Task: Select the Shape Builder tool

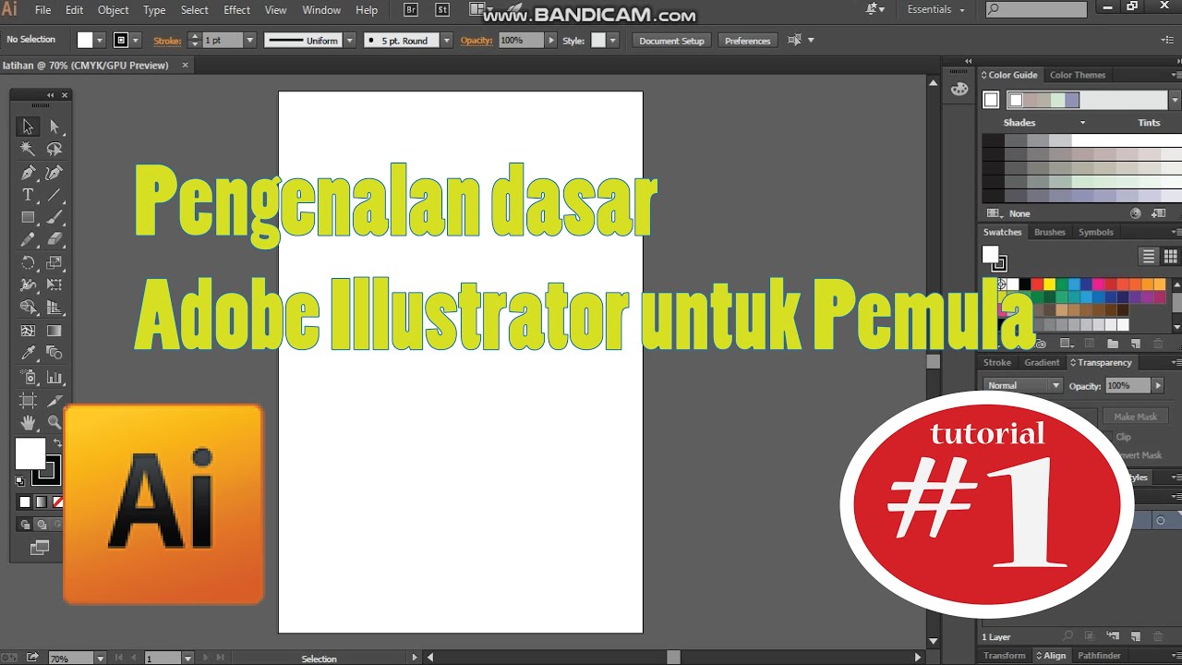Action: tap(29, 308)
